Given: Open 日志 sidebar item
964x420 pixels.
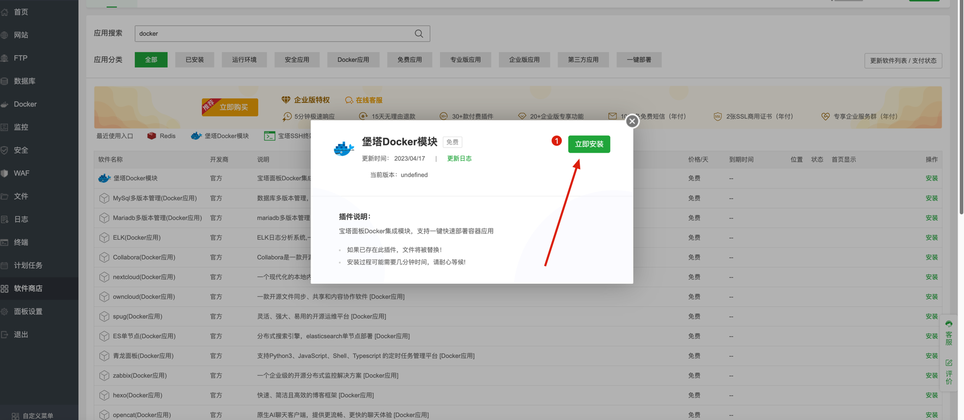Looking at the screenshot, I should click(39, 219).
